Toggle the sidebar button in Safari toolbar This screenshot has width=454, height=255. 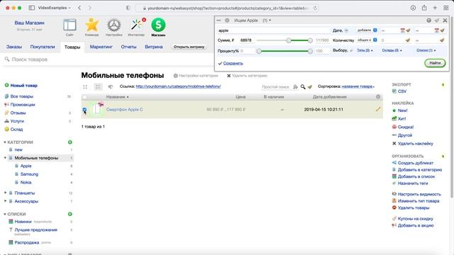click(x=32, y=8)
